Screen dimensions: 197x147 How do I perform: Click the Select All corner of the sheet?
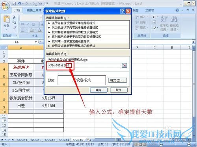point(4,48)
